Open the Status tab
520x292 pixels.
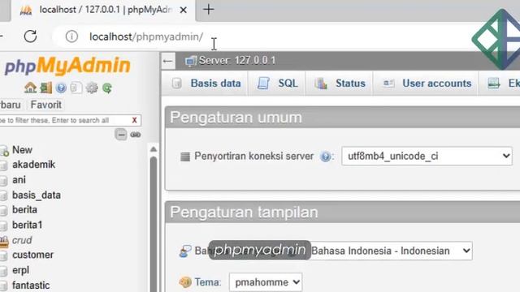pos(340,83)
